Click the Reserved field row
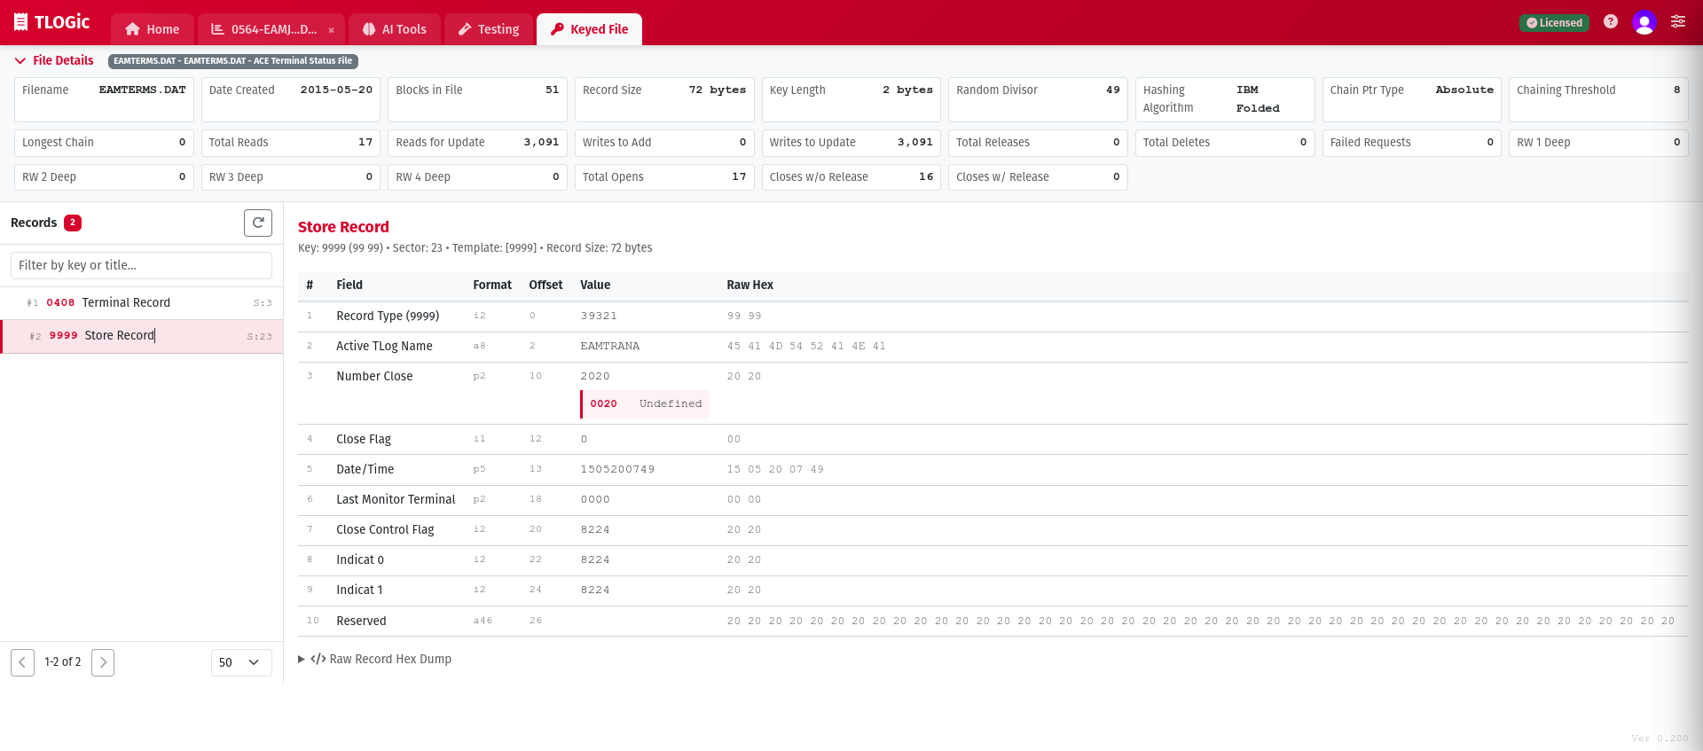The image size is (1703, 751). coord(993,622)
